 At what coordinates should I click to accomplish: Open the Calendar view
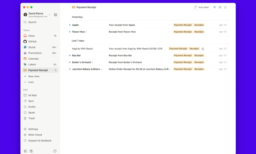(x=40, y=59)
